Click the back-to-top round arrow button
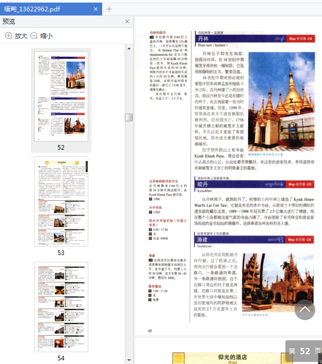 (305, 309)
